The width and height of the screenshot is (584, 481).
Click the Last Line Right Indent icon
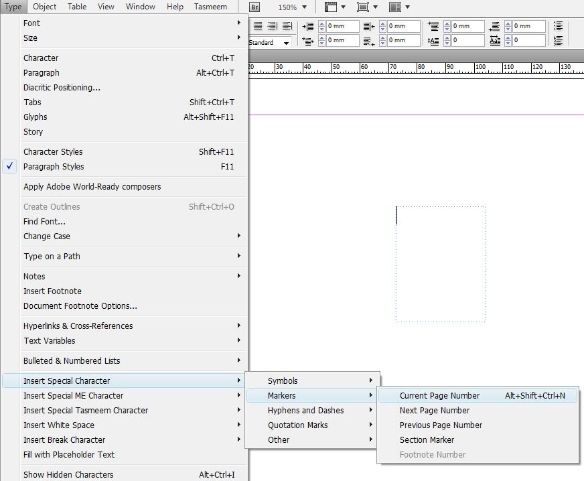click(369, 41)
